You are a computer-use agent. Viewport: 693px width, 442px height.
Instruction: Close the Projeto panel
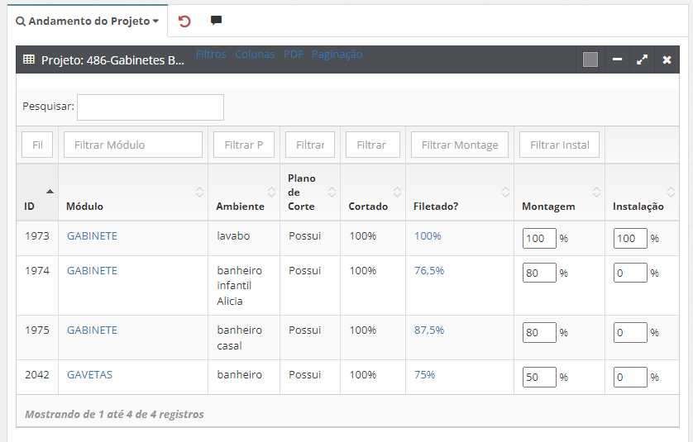coord(667,59)
